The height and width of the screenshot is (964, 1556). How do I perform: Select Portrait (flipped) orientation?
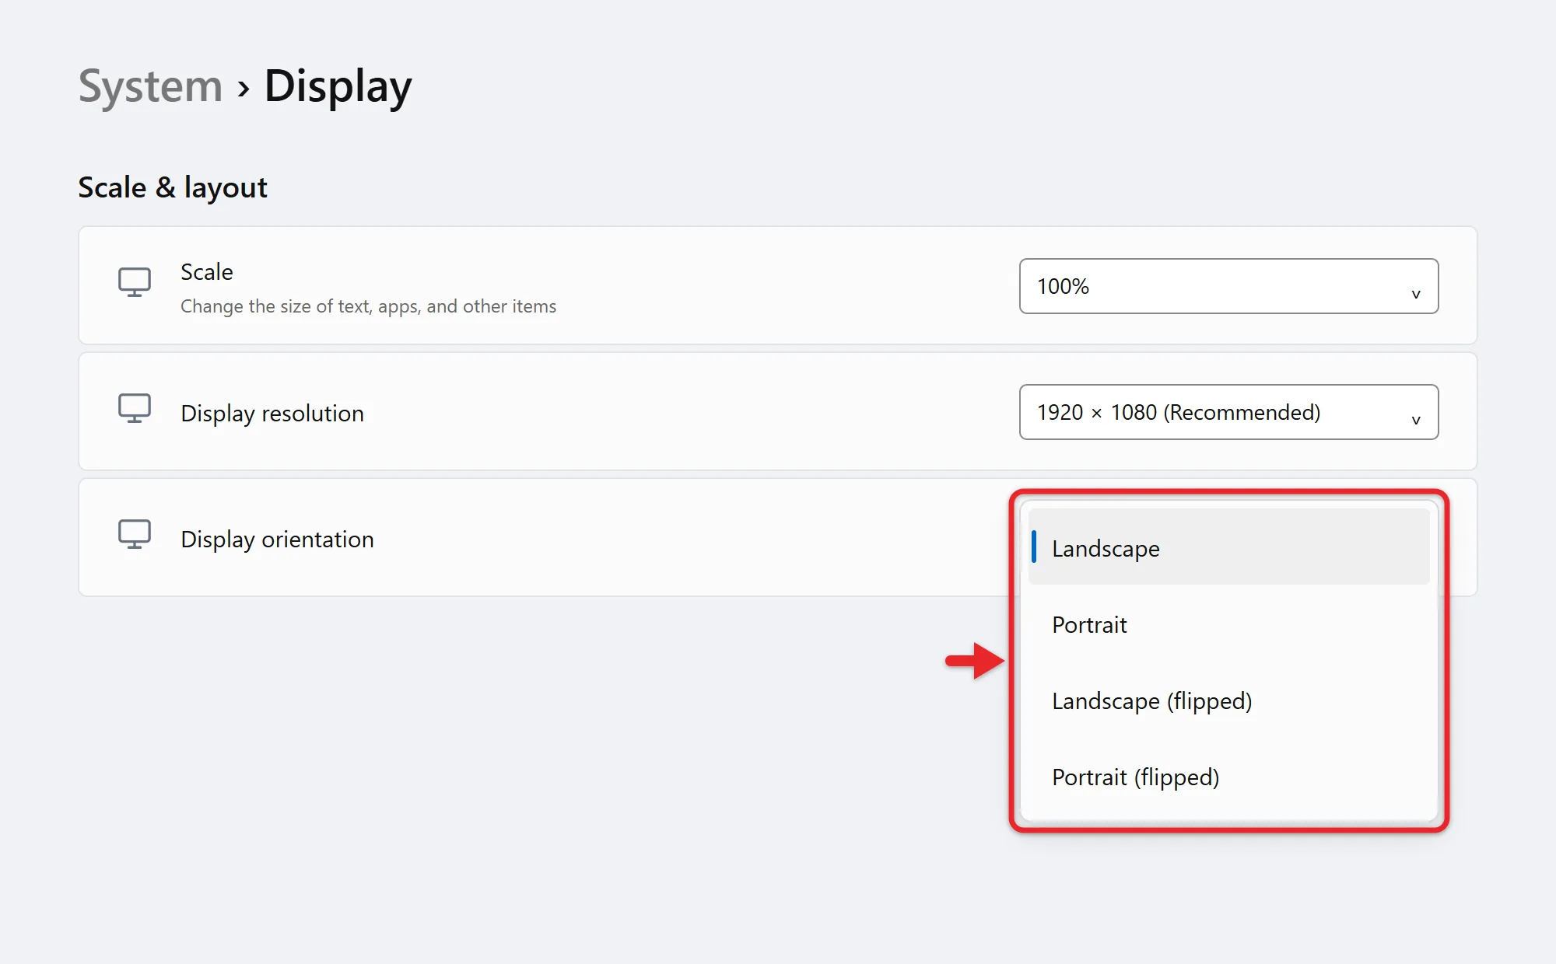click(x=1228, y=777)
